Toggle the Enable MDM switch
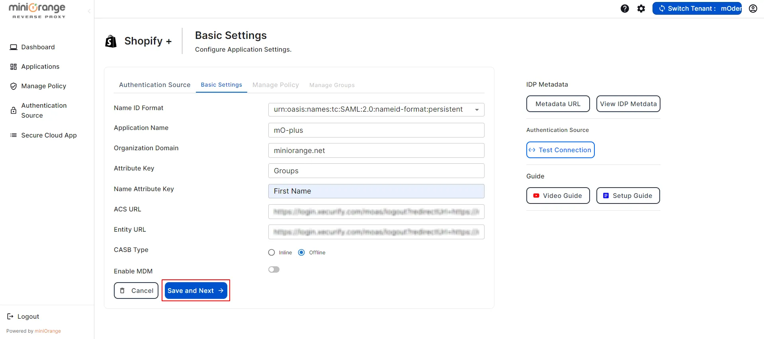 pos(274,269)
